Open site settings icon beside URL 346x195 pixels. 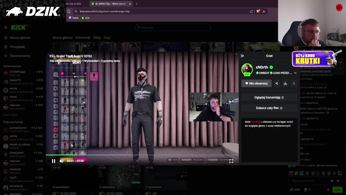tap(76, 11)
